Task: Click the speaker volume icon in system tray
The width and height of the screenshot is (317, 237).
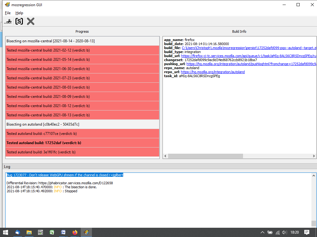Action: 284,232
